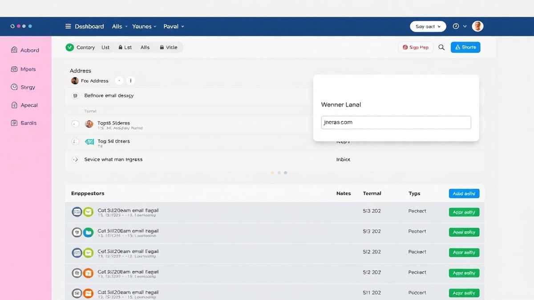Click the Poccert type cell
534x300 pixels.
pos(417,293)
